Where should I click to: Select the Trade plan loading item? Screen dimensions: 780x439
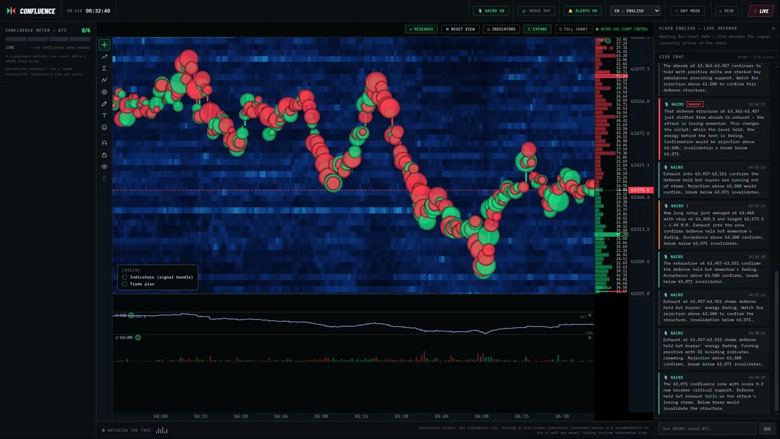point(138,284)
